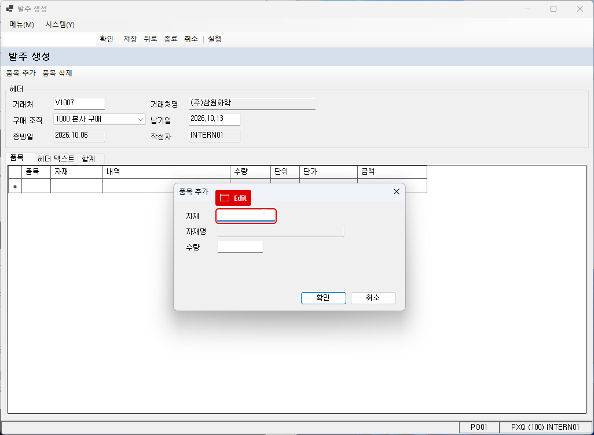
Task: Switch to 헤더 텍스트 tab
Action: point(56,158)
